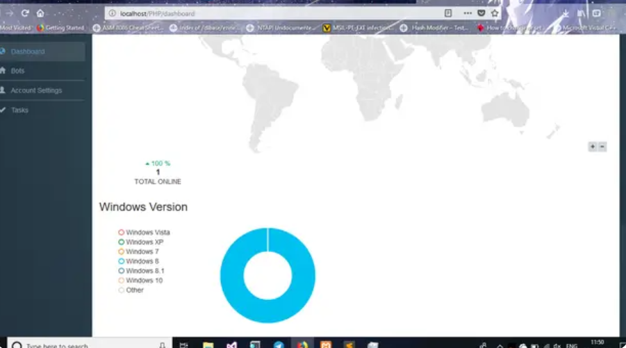Viewport: 626px width, 348px height.
Task: Open MSIL-PE-EXE infection bookmark
Action: pyautogui.click(x=358, y=28)
